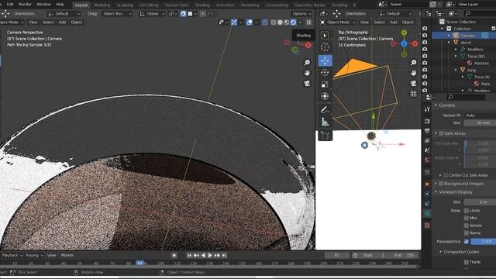Open the Window menu
This screenshot has height=279, width=496.
click(43, 5)
